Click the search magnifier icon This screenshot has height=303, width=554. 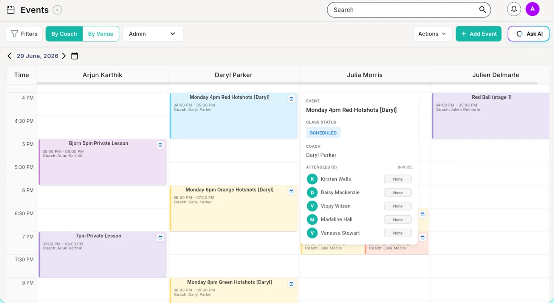pyautogui.click(x=482, y=10)
